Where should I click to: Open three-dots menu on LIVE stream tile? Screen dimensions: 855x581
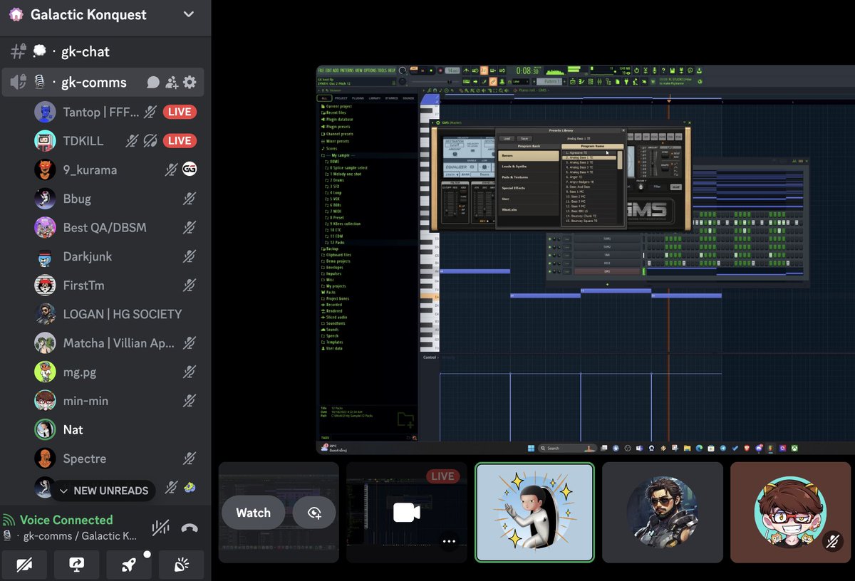448,541
